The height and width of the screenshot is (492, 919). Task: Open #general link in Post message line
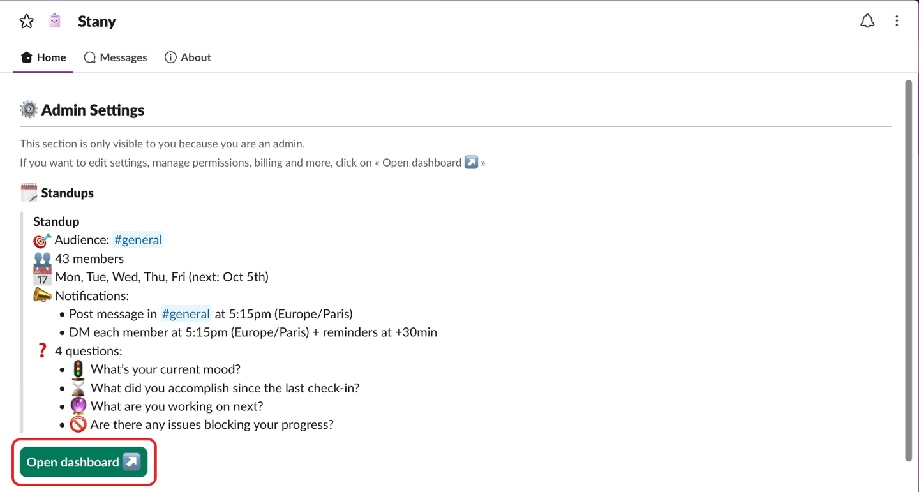186,314
